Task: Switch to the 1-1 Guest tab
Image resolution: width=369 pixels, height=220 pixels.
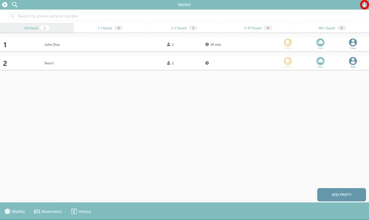Action: (x=110, y=28)
